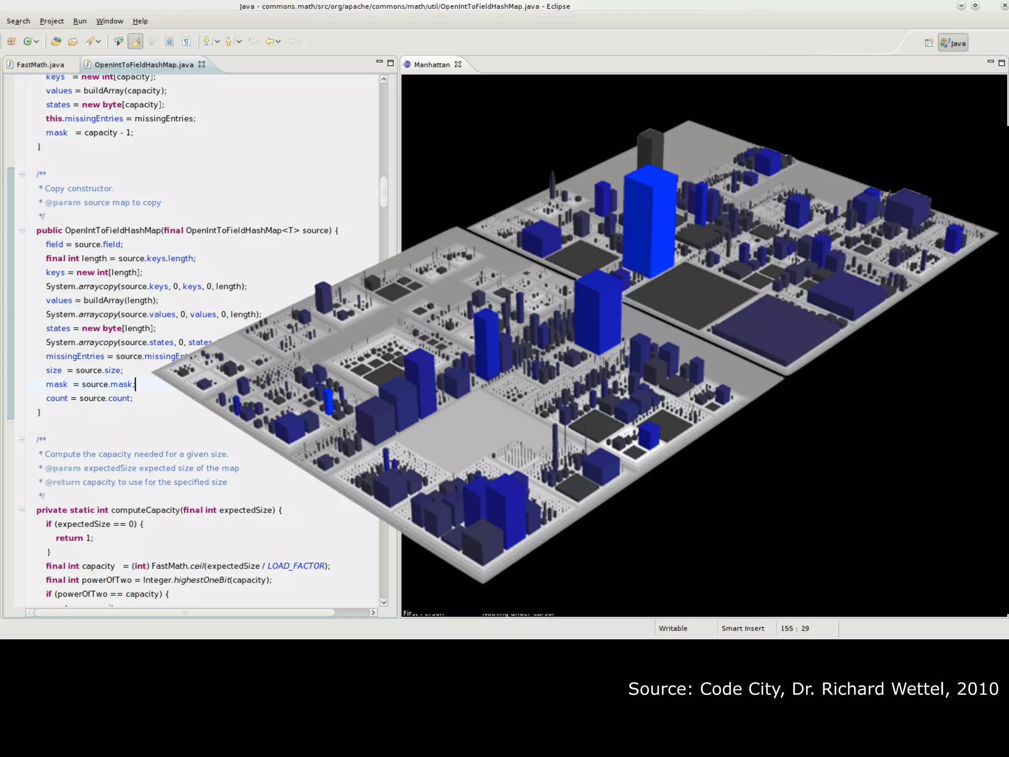
Task: Open the Run menu
Action: [x=80, y=21]
